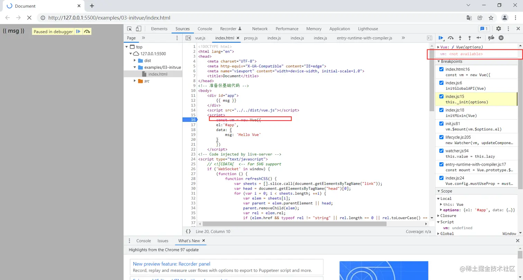
Task: Click the Pause on exceptions icon
Action: (x=501, y=38)
